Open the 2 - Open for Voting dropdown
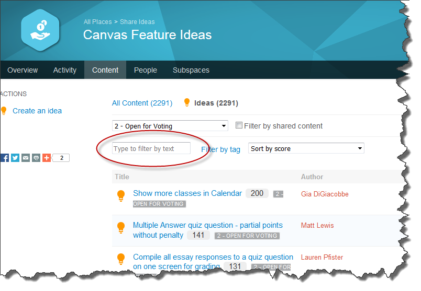Image resolution: width=421 pixels, height=291 pixels. point(170,126)
